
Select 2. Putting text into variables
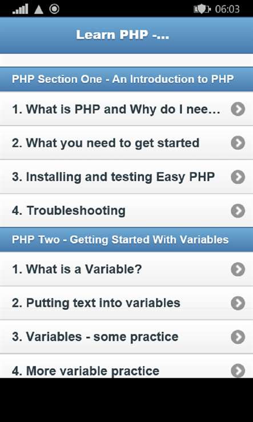[x=126, y=303]
